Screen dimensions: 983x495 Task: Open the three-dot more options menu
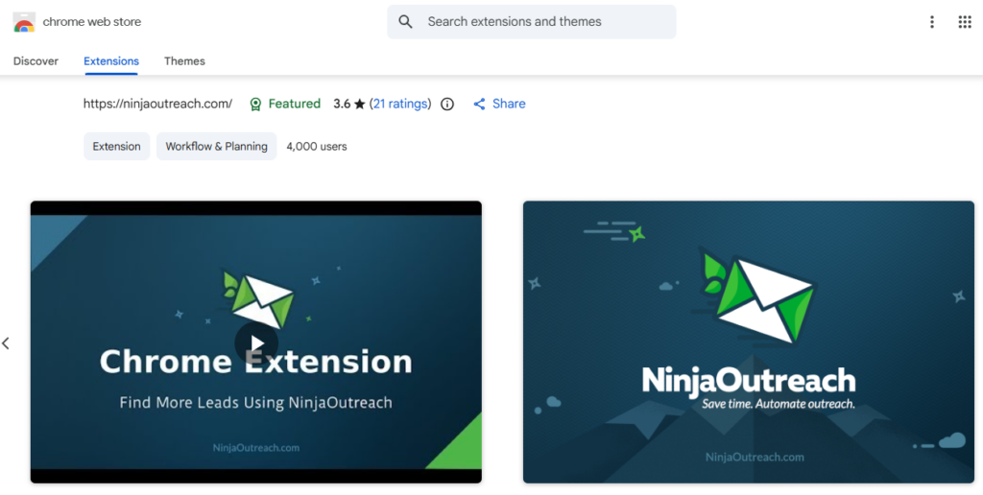click(x=931, y=22)
